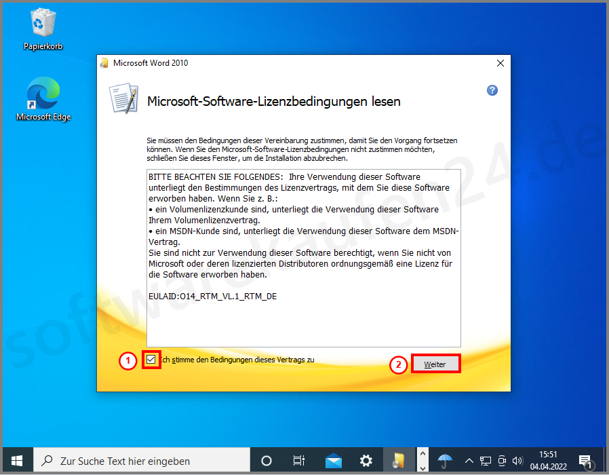The height and width of the screenshot is (475, 609).
Task: Click the Weiter button
Action: pyautogui.click(x=435, y=364)
